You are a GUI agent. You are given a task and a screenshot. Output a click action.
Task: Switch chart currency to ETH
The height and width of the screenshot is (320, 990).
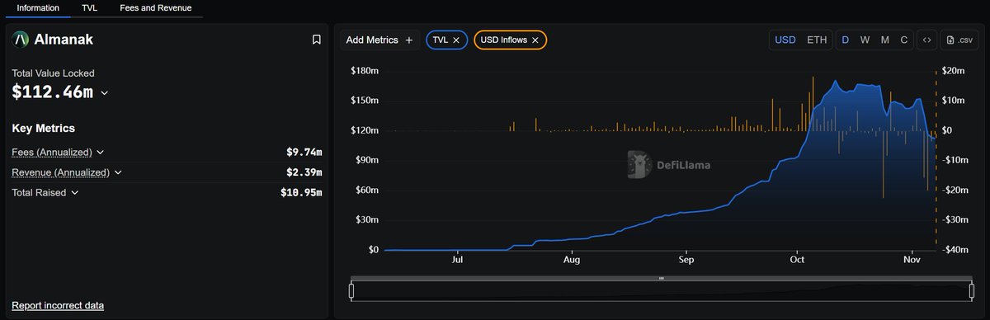[x=817, y=40]
